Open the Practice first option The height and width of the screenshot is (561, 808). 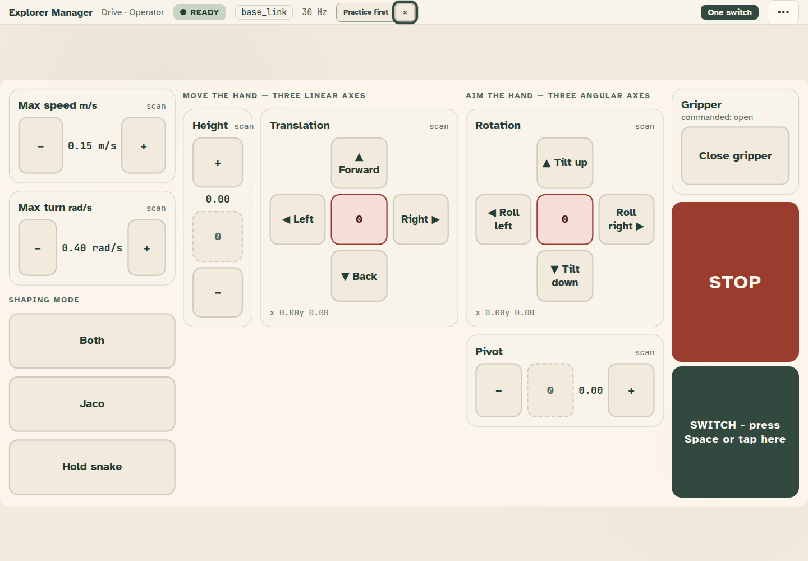[x=366, y=12]
